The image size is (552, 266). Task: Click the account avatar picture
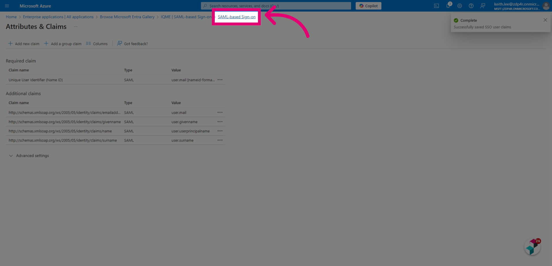pyautogui.click(x=546, y=6)
